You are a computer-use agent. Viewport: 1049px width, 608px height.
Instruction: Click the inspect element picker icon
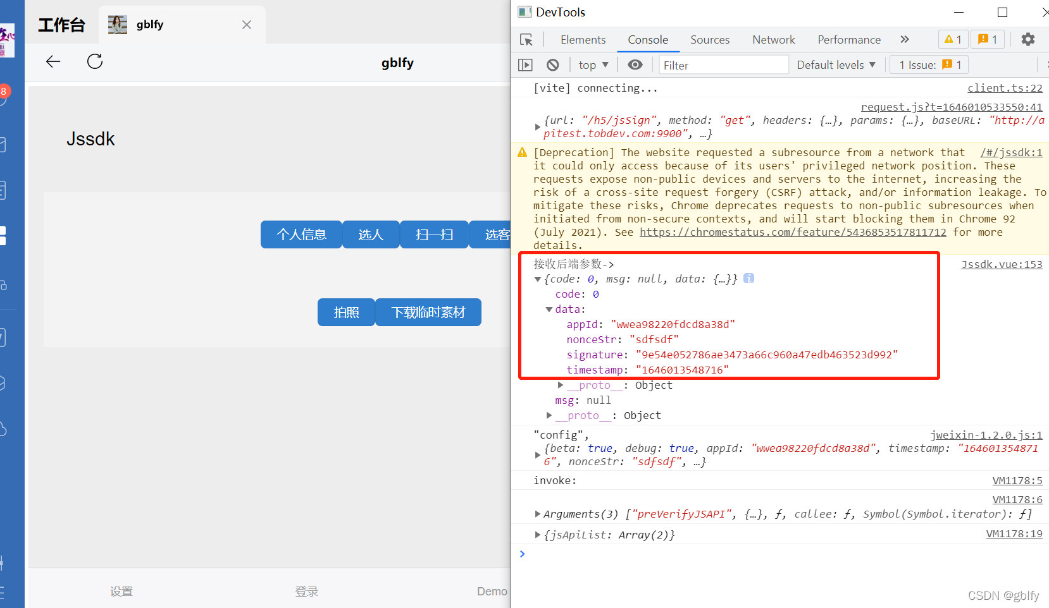pyautogui.click(x=526, y=40)
